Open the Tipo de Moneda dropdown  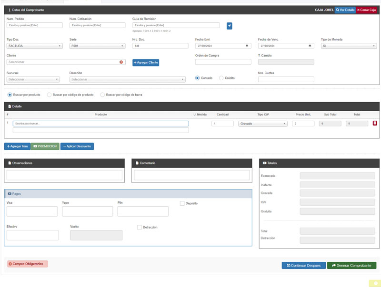point(349,46)
